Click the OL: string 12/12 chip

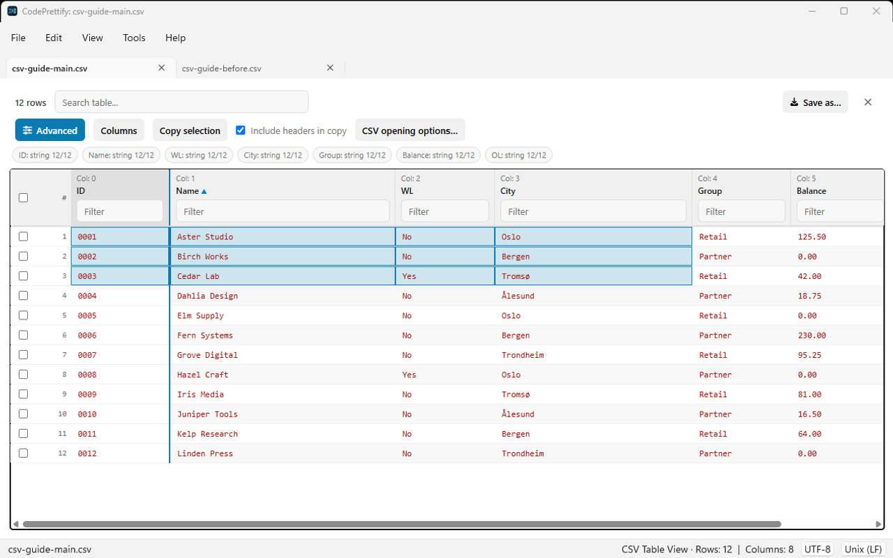click(518, 155)
